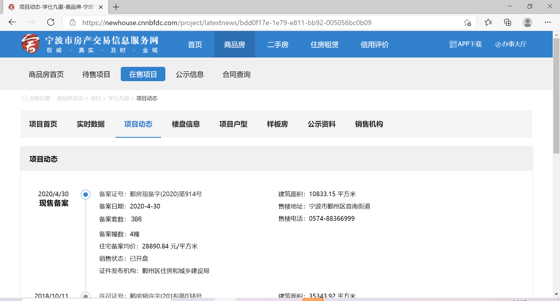The width and height of the screenshot is (560, 301).
Task: Click phone number 0574-88366999
Action: (x=332, y=219)
